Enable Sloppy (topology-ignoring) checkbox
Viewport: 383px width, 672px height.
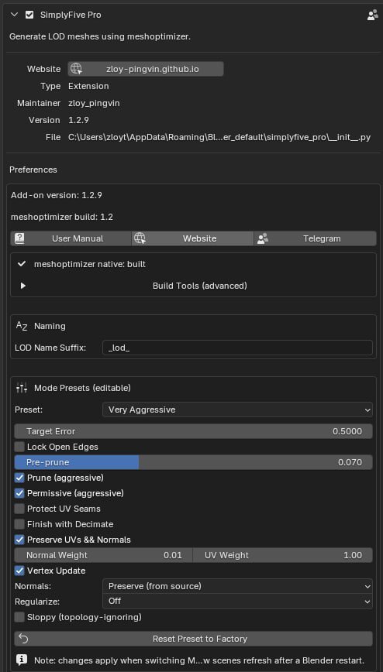19,617
